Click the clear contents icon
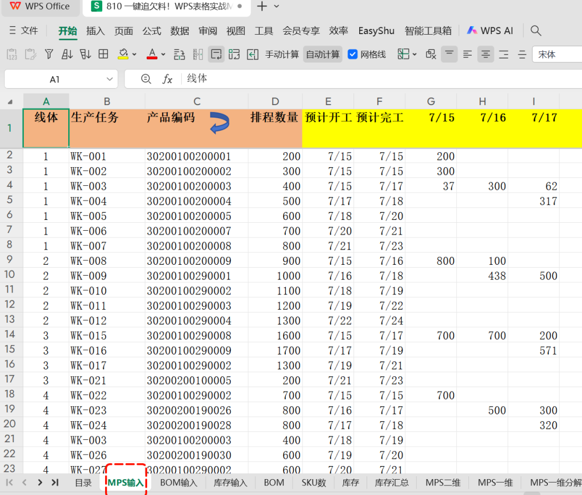 431,55
